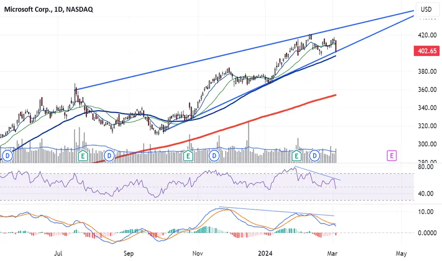Click the RSI 40.00 scale label

click(x=426, y=194)
